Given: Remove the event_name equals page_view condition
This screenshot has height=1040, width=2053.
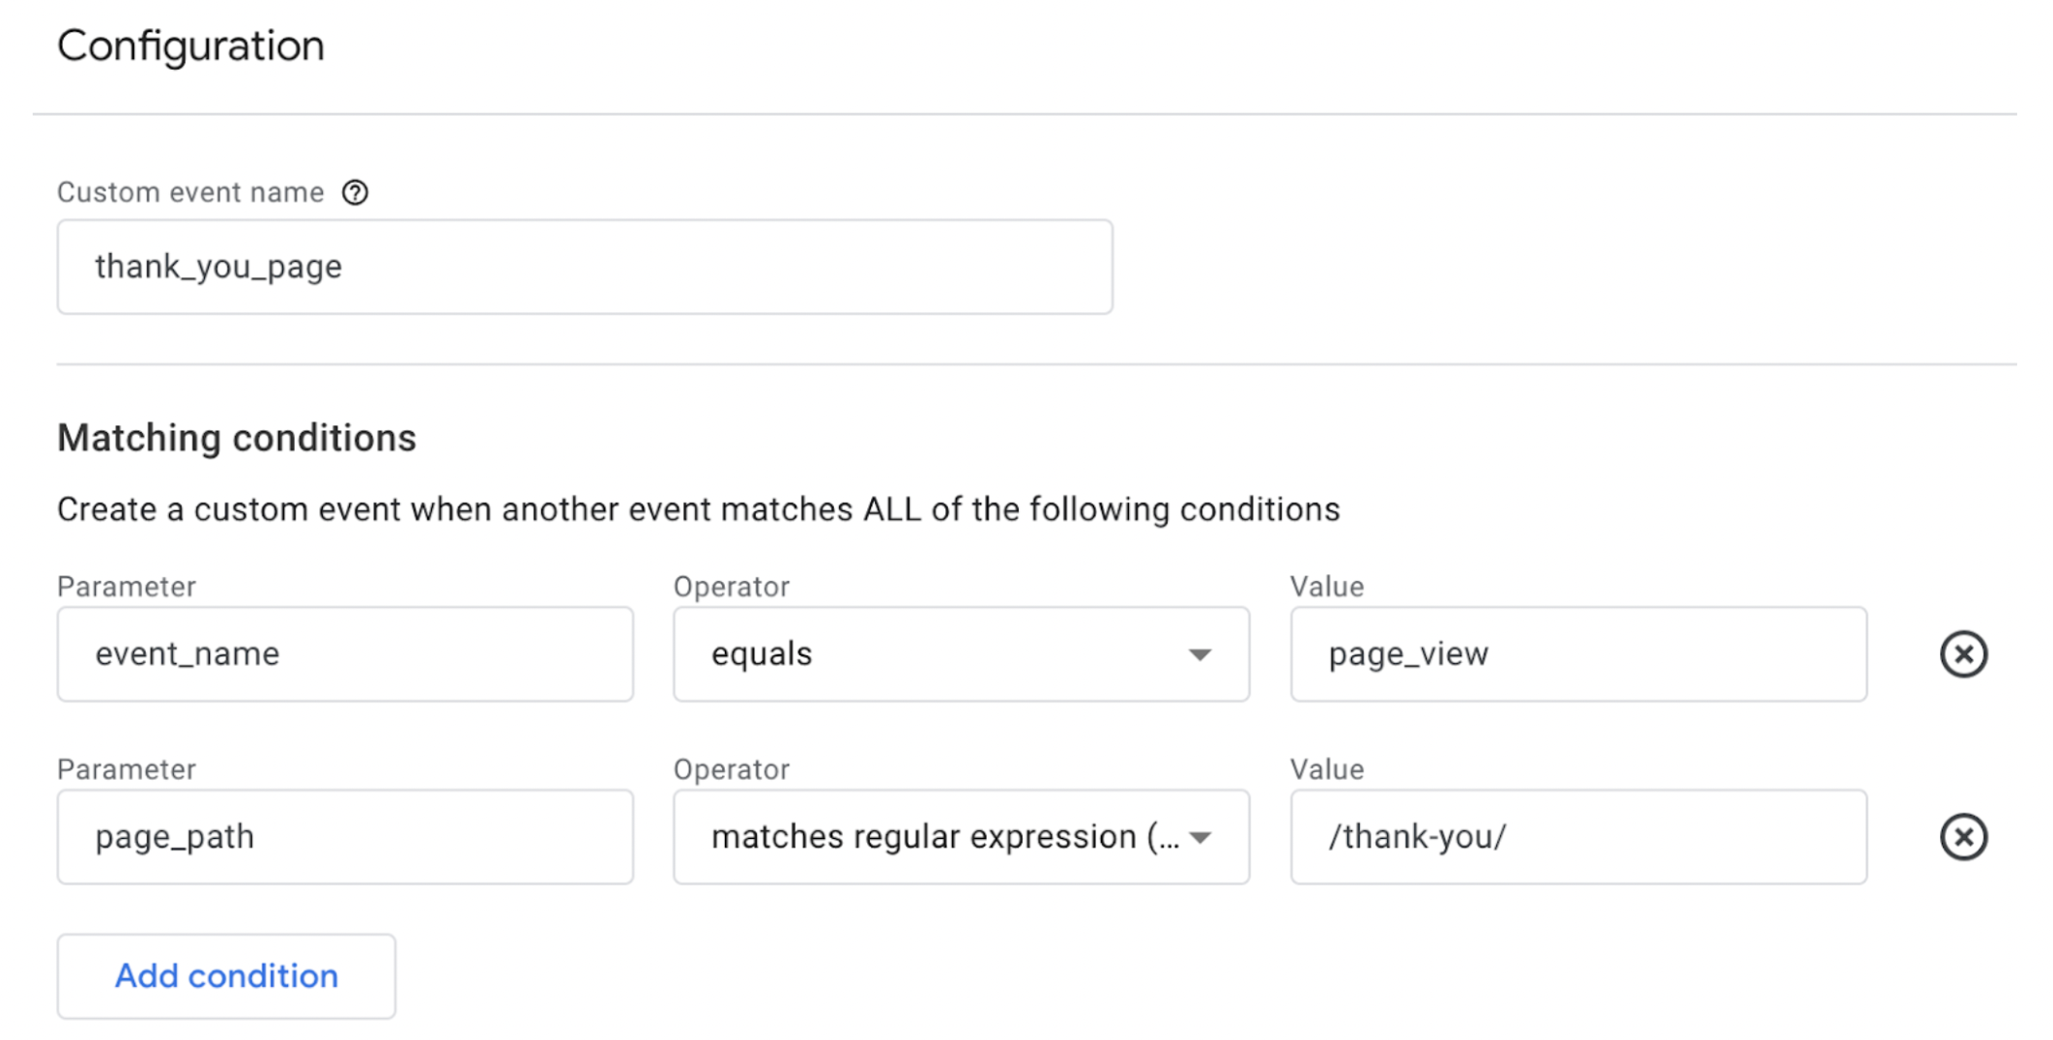Looking at the screenshot, I should click(1963, 654).
